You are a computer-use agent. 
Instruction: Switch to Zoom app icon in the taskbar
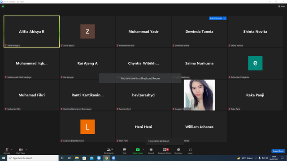[113, 158]
